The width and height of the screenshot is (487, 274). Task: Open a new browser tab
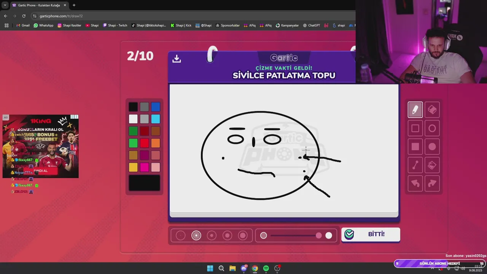74,5
